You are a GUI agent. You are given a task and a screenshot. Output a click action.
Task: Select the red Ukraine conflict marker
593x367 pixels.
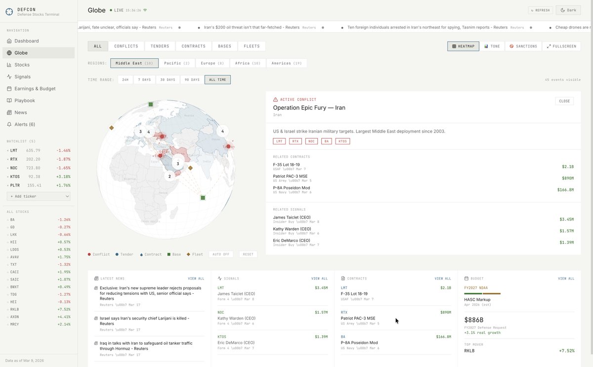(x=162, y=136)
